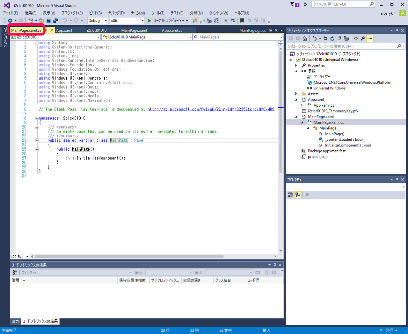Switch to the App.xaml.cs editor tab
Image resolution: width=408 pixels, height=334 pixels.
point(172,31)
